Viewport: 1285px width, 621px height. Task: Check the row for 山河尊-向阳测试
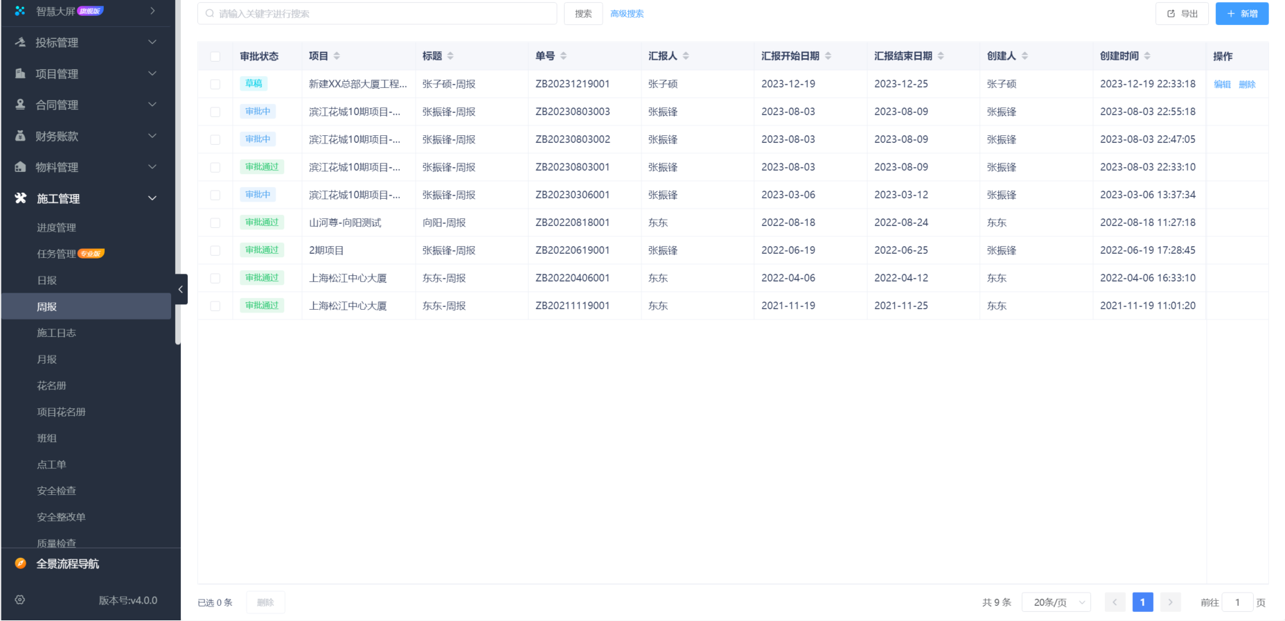click(x=215, y=222)
